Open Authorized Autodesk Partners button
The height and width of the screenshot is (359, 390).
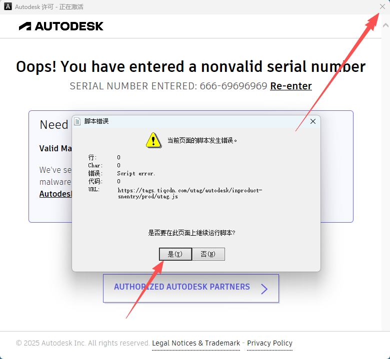click(x=191, y=289)
